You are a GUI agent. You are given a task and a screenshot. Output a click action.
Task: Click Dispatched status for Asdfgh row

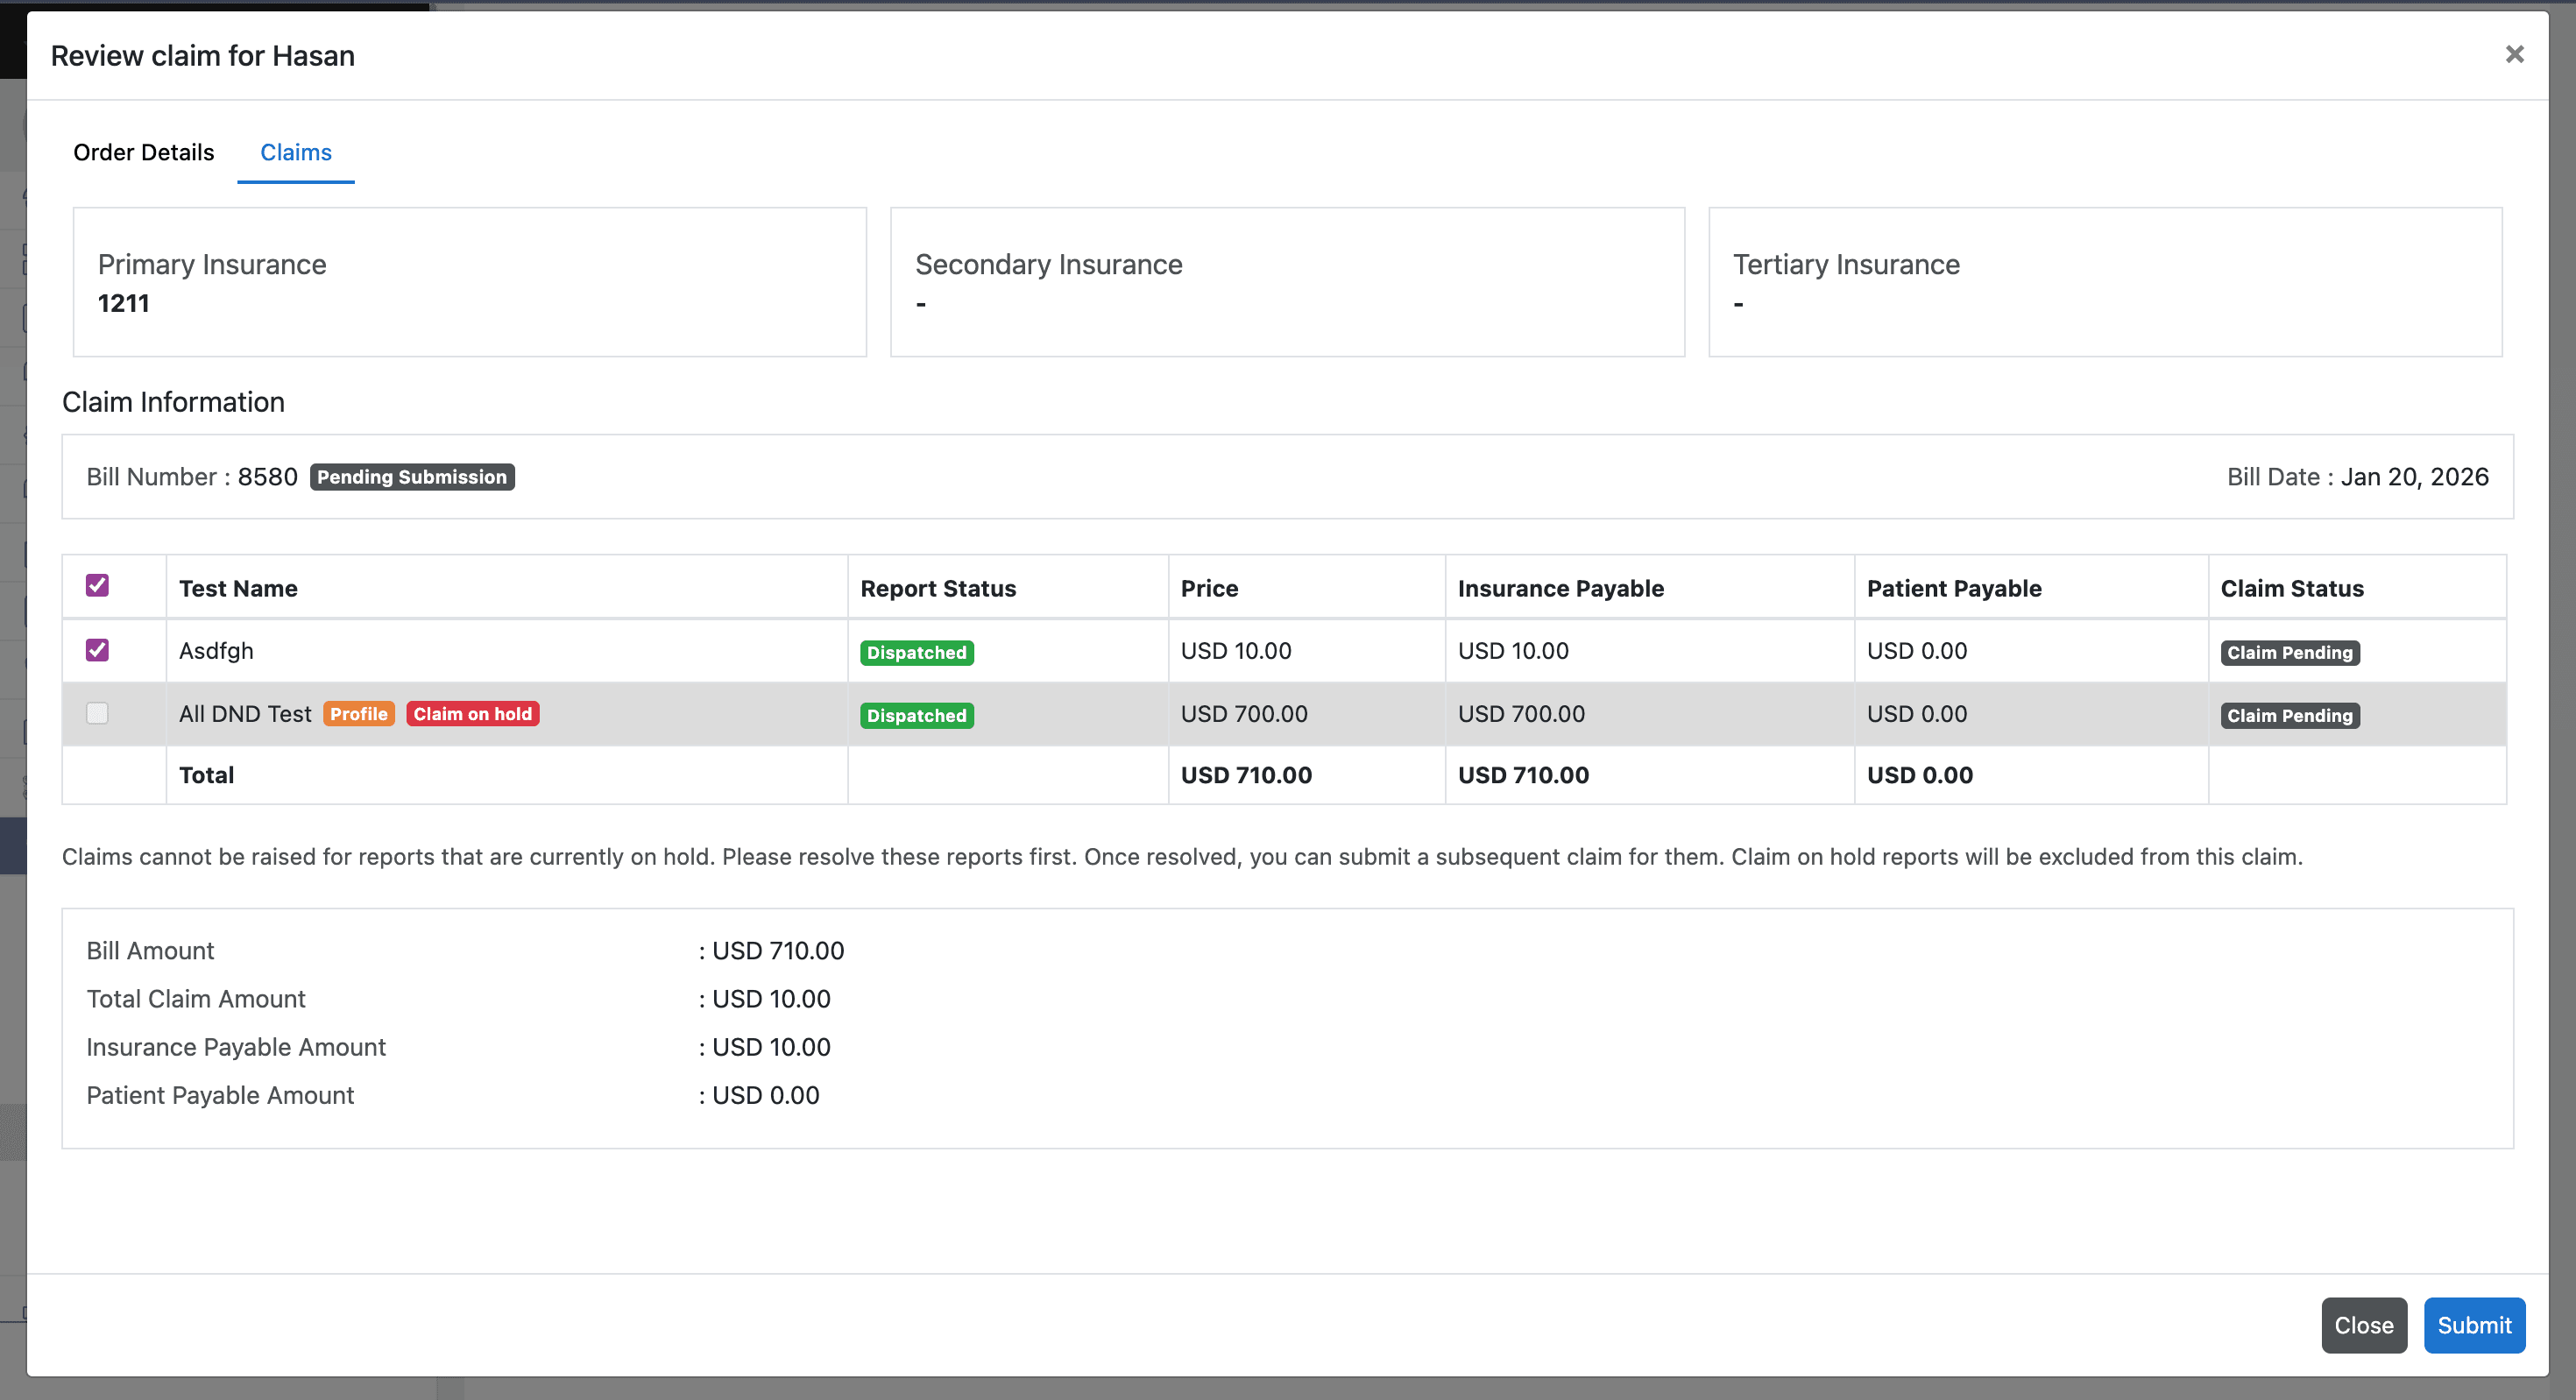917,653
